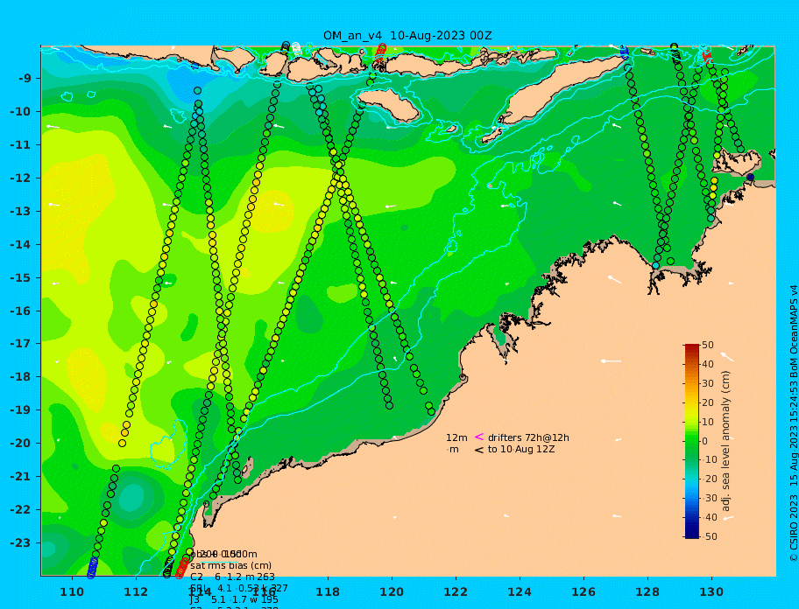799x609 pixels.
Task: Click the map title OM_an_v4 10-Aug-2023 00Z
Action: click(x=407, y=36)
